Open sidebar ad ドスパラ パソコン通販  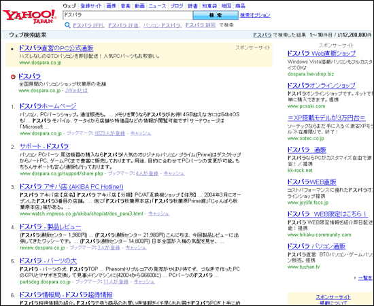coord(316,246)
